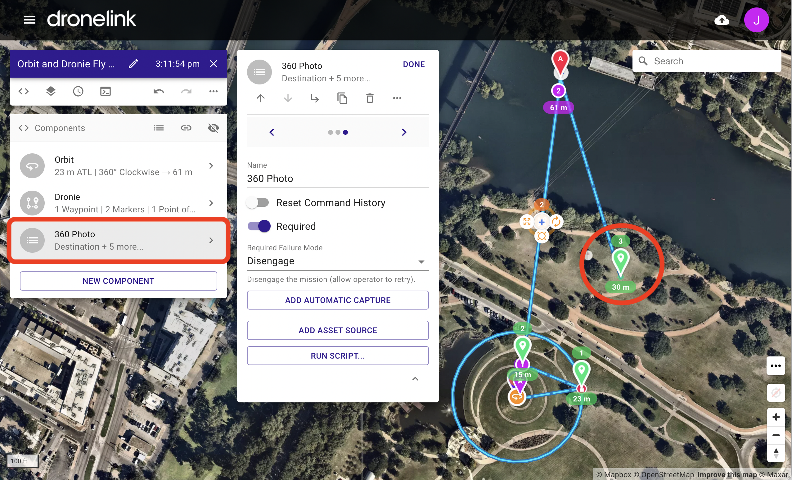Expand the Dronie row chevron

click(211, 203)
